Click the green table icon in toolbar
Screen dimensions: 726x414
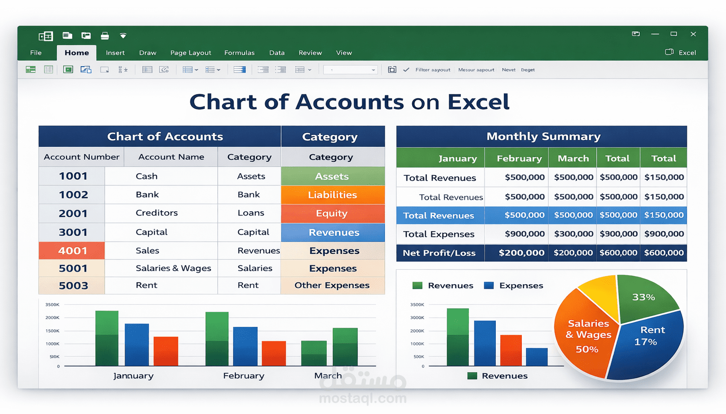pos(31,70)
